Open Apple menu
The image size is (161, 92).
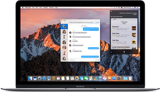pos(23,8)
